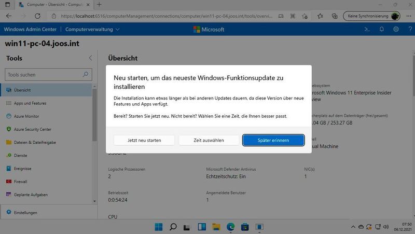Add page to favorites star icon
This screenshot has width=415, height=234.
[305, 16]
